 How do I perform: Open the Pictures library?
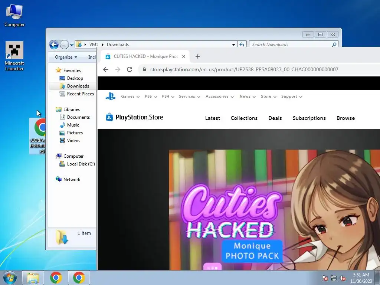tap(75, 133)
